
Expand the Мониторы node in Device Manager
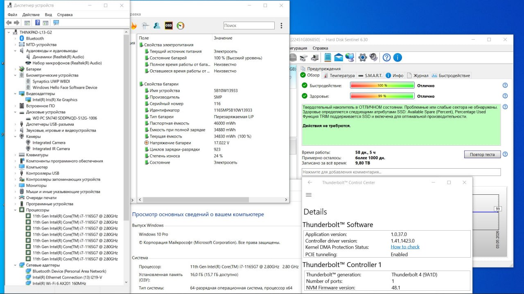pyautogui.click(x=16, y=185)
